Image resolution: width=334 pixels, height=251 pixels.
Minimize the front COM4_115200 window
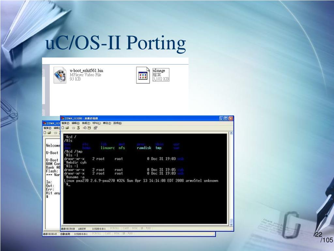[x=221, y=118]
